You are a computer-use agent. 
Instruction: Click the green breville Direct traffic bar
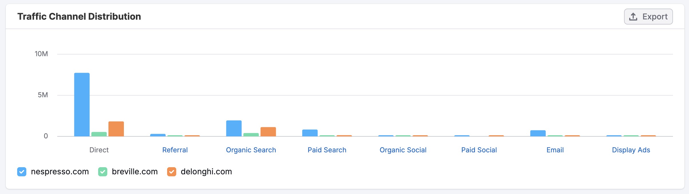click(99, 134)
